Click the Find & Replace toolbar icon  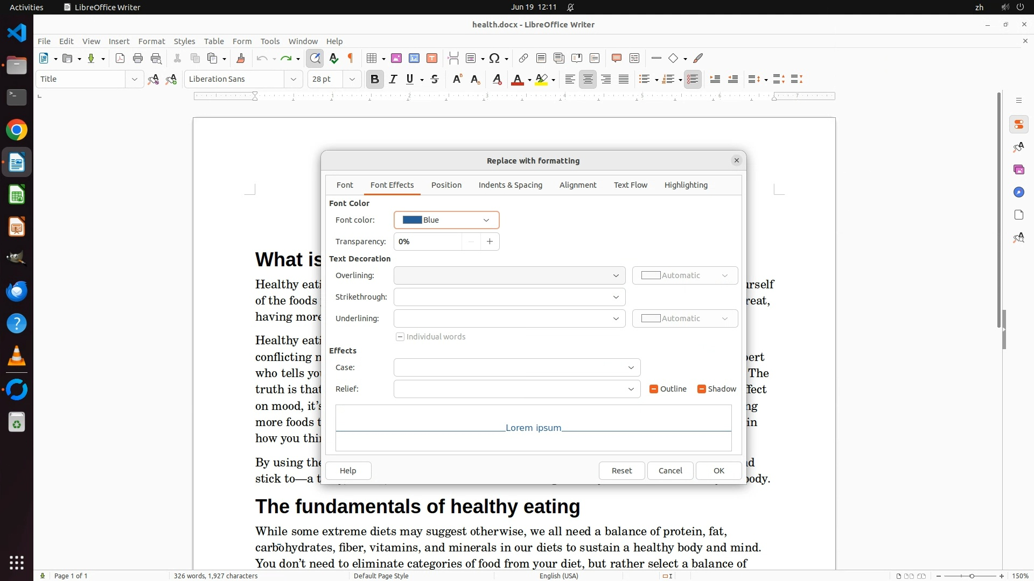[315, 58]
